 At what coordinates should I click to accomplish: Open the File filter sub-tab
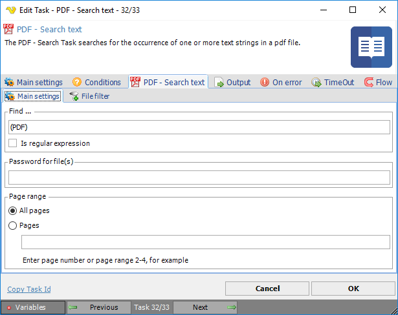[x=90, y=97]
